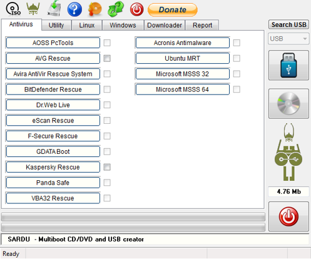Click the large red power exit button
Image resolution: width=311 pixels, height=259 pixels.
point(288,216)
